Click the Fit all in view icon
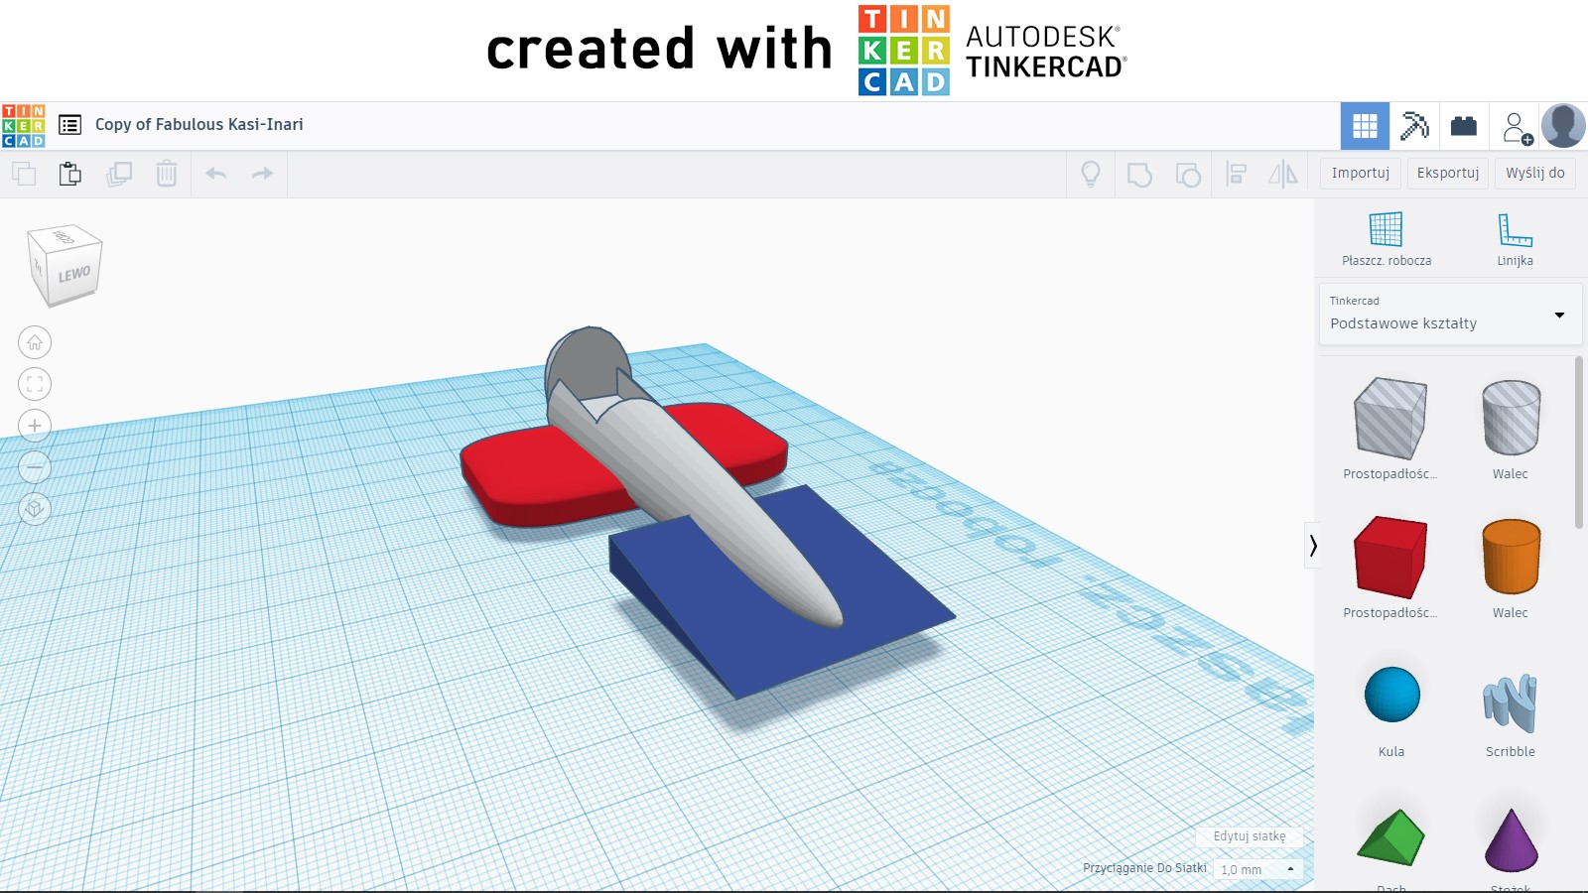Viewport: 1588px width, 893px height. [x=35, y=384]
